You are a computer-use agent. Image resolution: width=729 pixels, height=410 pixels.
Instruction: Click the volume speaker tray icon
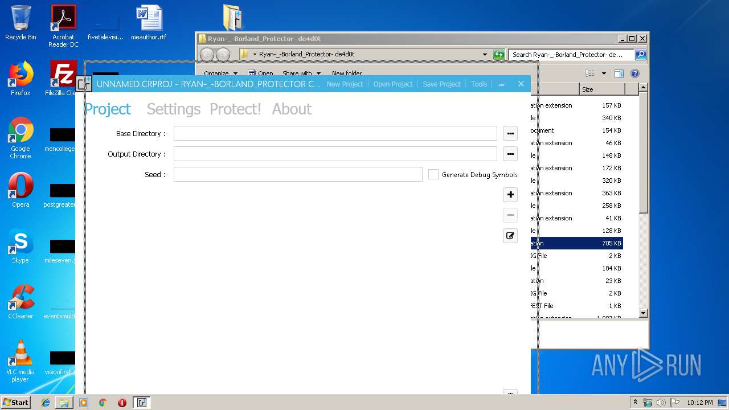point(661,403)
